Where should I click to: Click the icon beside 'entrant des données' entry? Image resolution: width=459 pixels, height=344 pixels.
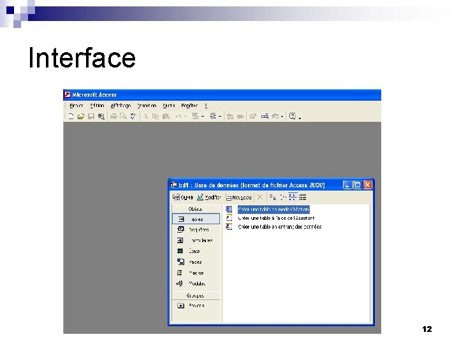[229, 227]
